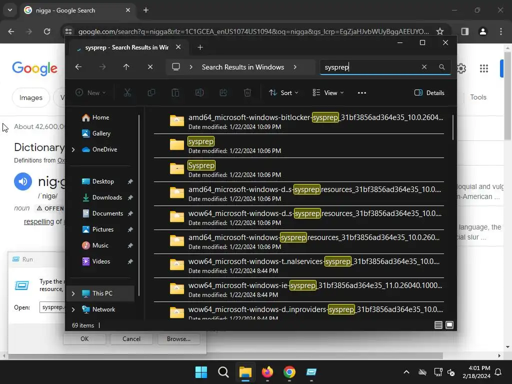Expand This PC in navigation pane

[73, 293]
